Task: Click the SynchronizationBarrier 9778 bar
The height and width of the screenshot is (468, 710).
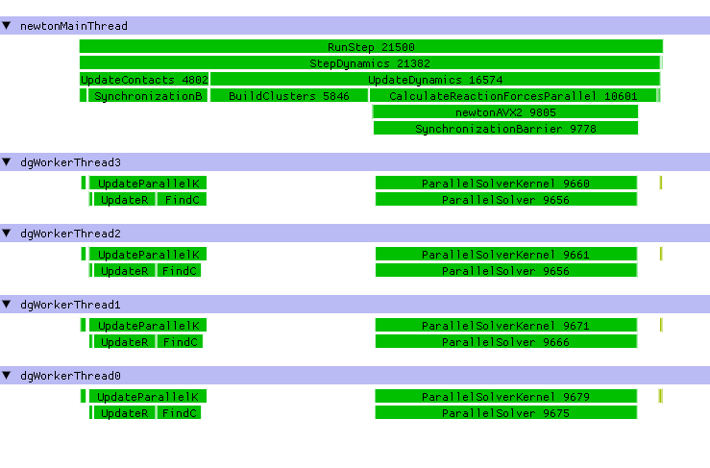Action: (x=505, y=129)
